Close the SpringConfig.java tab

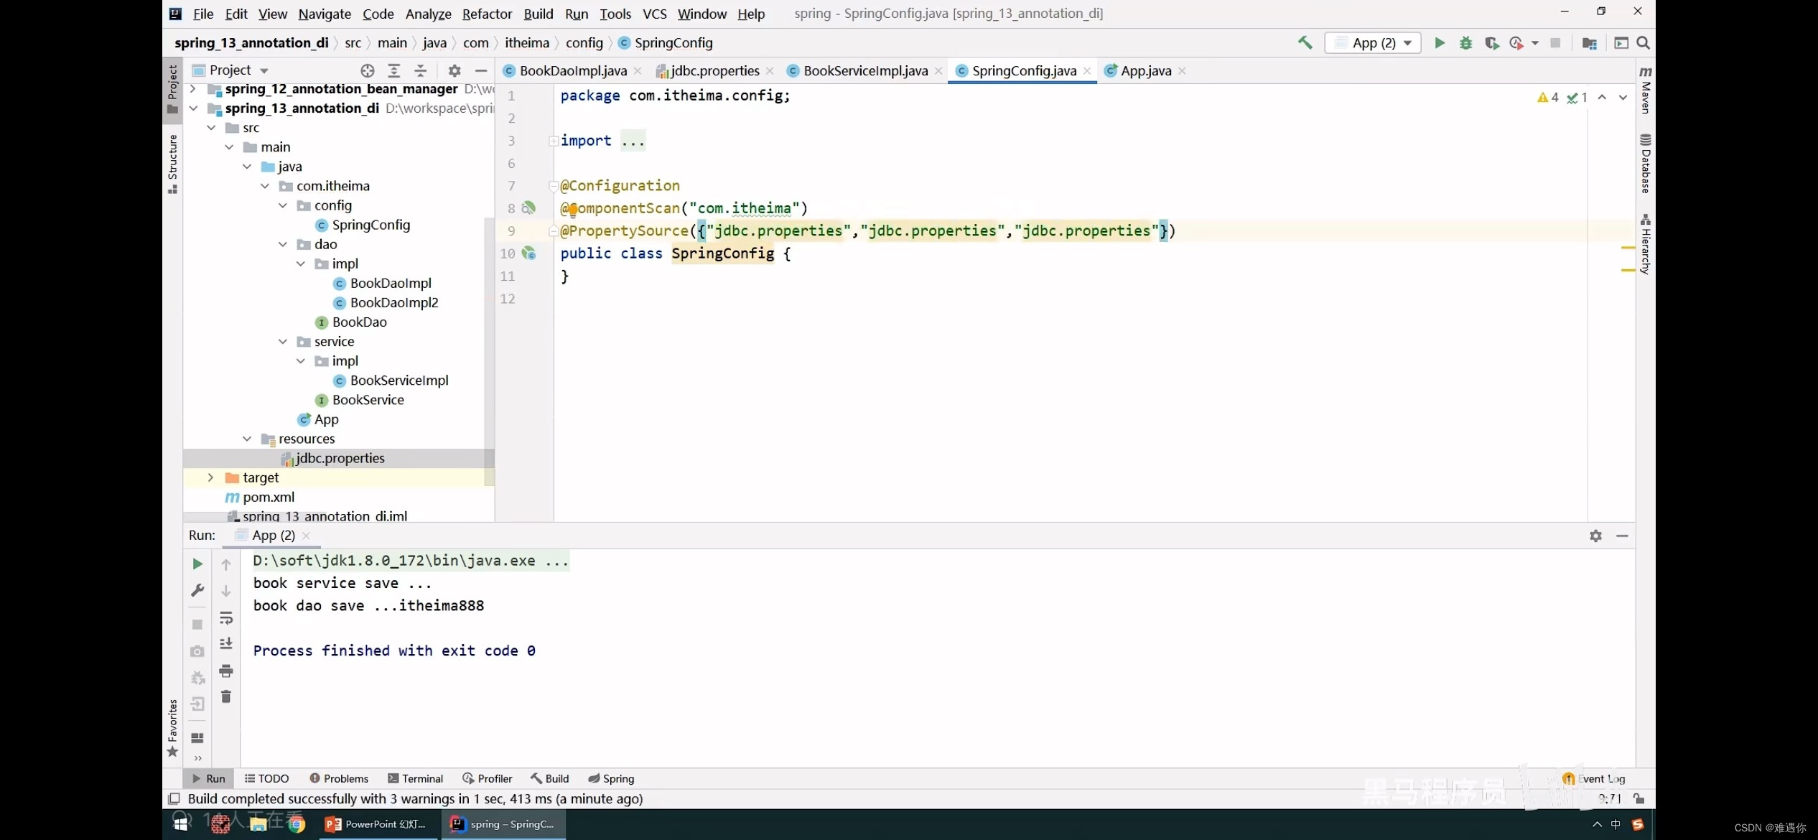click(x=1087, y=70)
